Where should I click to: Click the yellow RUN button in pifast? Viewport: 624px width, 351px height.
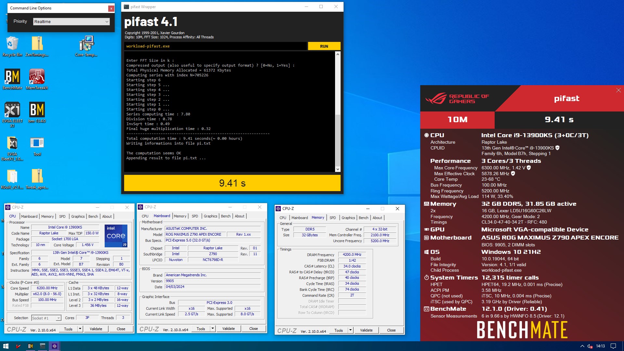(x=324, y=46)
